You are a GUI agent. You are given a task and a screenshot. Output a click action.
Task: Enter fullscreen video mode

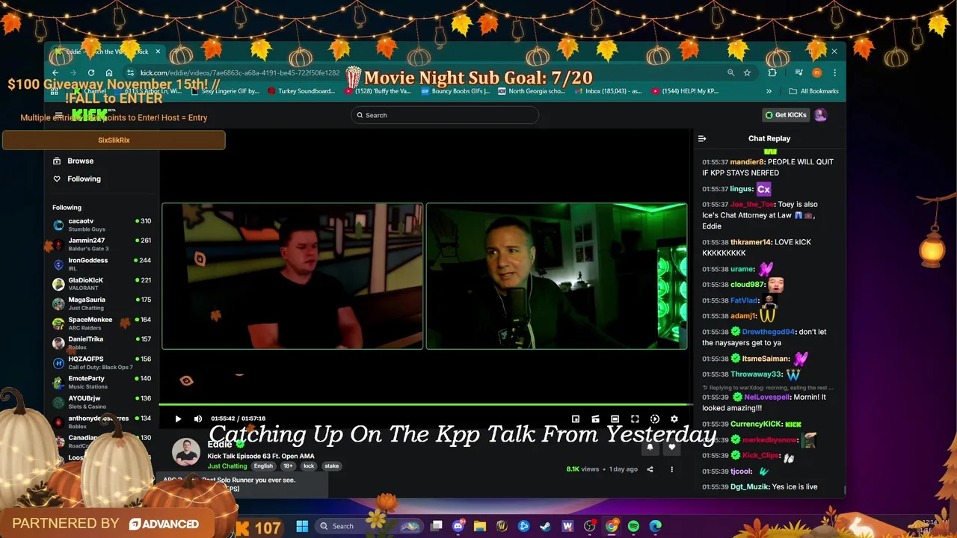[635, 419]
